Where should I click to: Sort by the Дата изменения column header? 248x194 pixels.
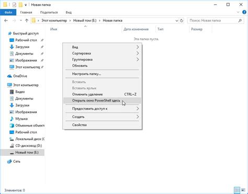[136, 29]
